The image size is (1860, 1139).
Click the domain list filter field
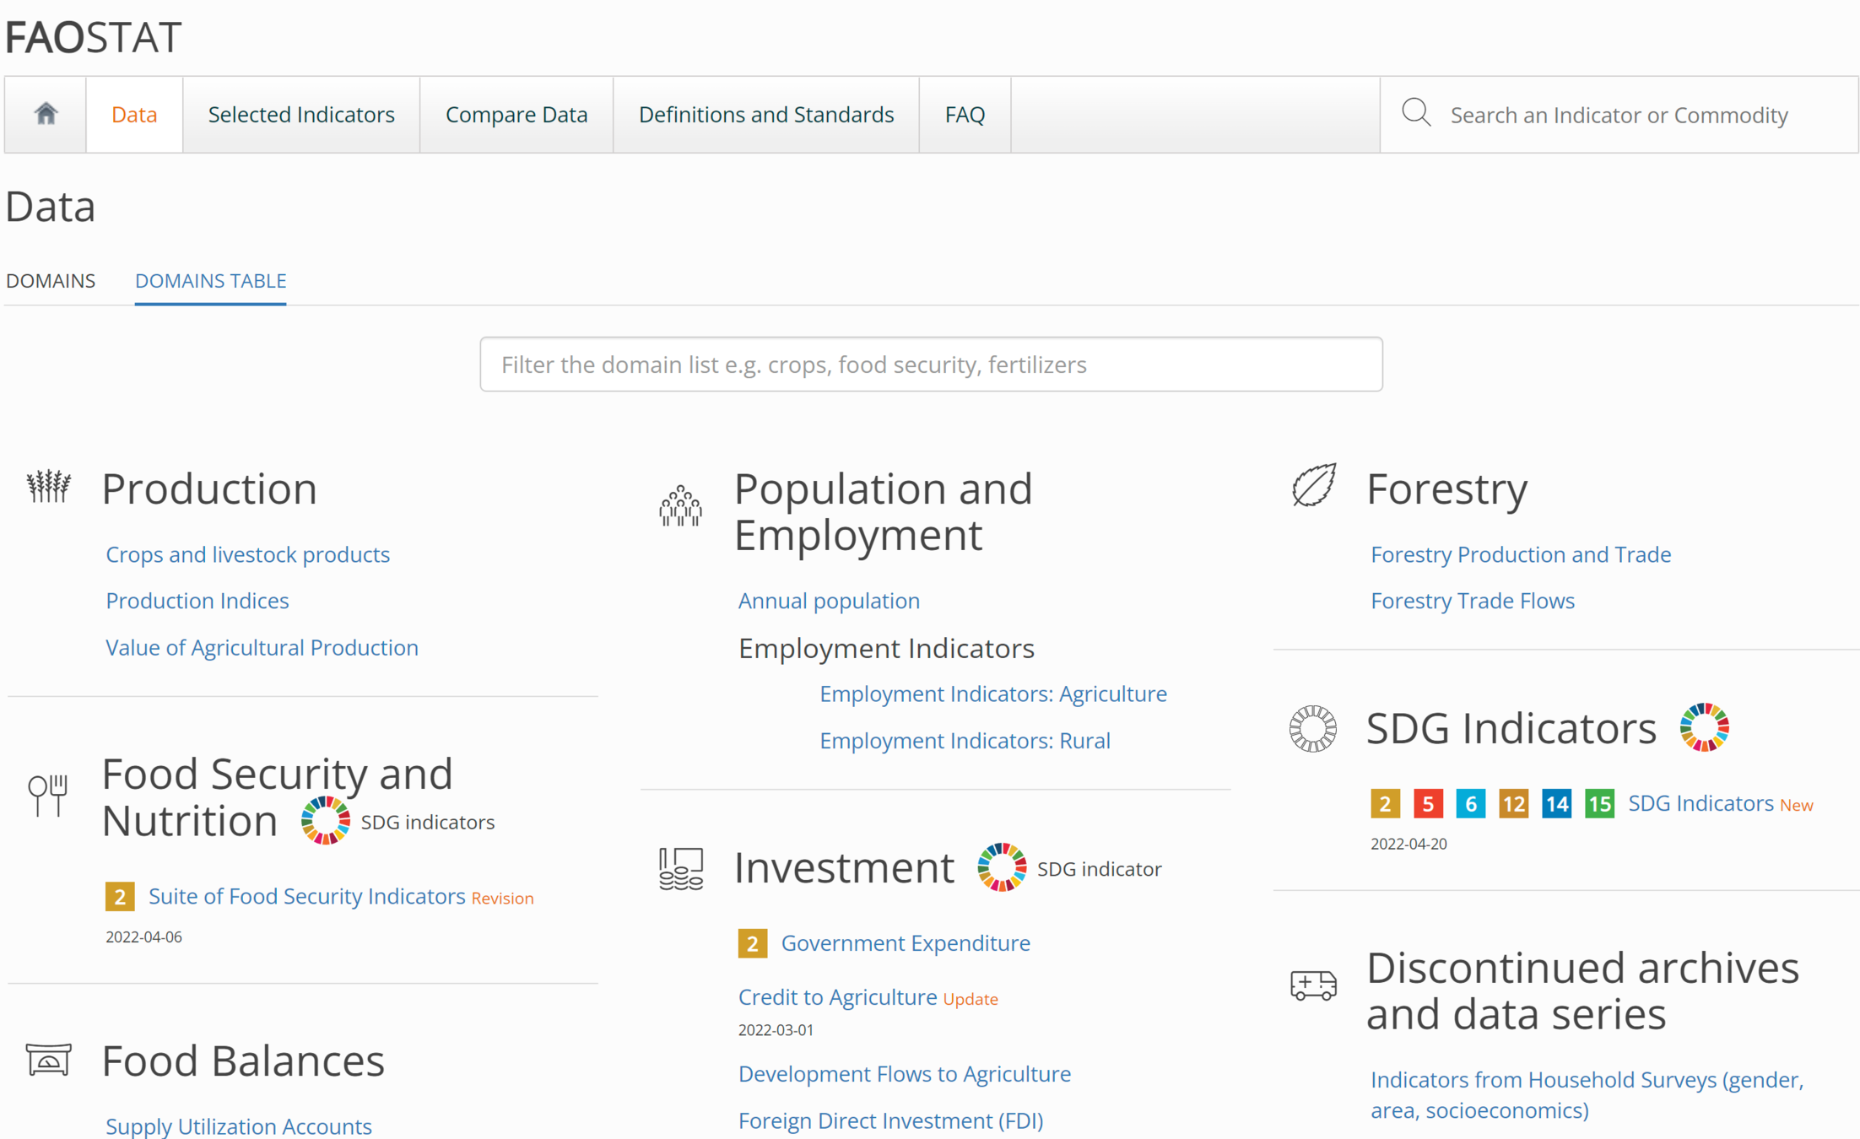[x=931, y=364]
